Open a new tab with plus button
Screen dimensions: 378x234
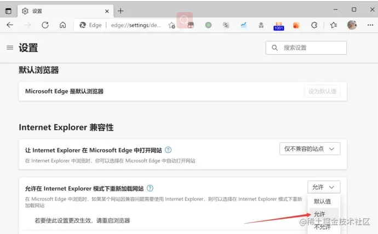click(x=121, y=11)
